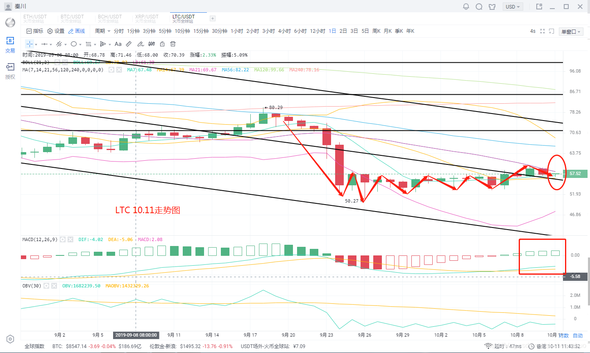Expand Fibonacci tool dropdown arrow
Viewport: 590px width, 353px height.
(95, 44)
